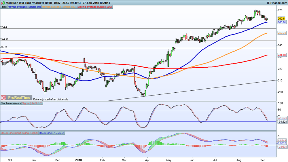Viewport: 288px width, 162px height.
Task: Click the Stoch momentum indicator label
Action: click(x=11, y=103)
